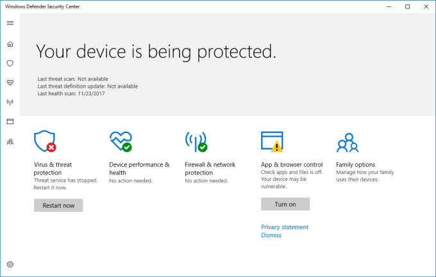Open the Settings gear icon
This screenshot has height=277, width=436.
click(x=10, y=264)
